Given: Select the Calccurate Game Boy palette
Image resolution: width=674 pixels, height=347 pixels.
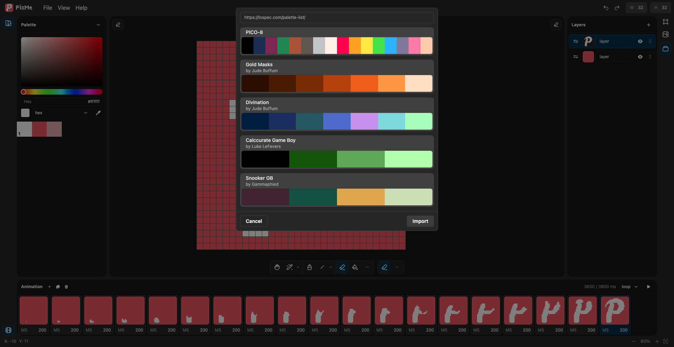Looking at the screenshot, I should (337, 152).
